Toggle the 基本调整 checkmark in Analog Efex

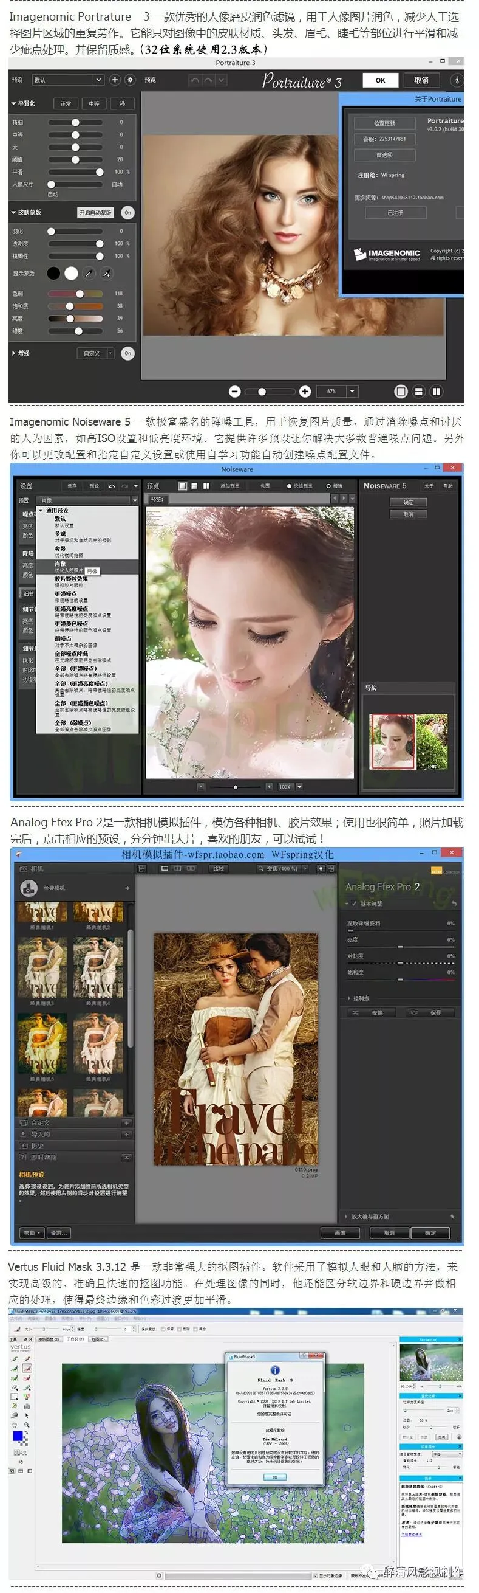click(355, 903)
